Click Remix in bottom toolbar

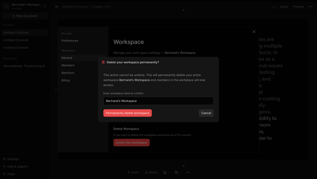tap(151, 172)
